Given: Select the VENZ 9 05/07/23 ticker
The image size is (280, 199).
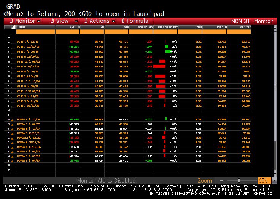Looking at the screenshot, I should [x=28, y=67].
